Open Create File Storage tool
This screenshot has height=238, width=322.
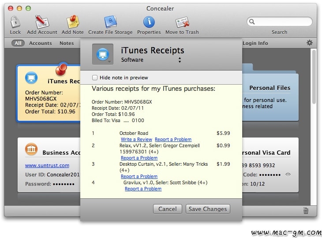[x=110, y=22]
